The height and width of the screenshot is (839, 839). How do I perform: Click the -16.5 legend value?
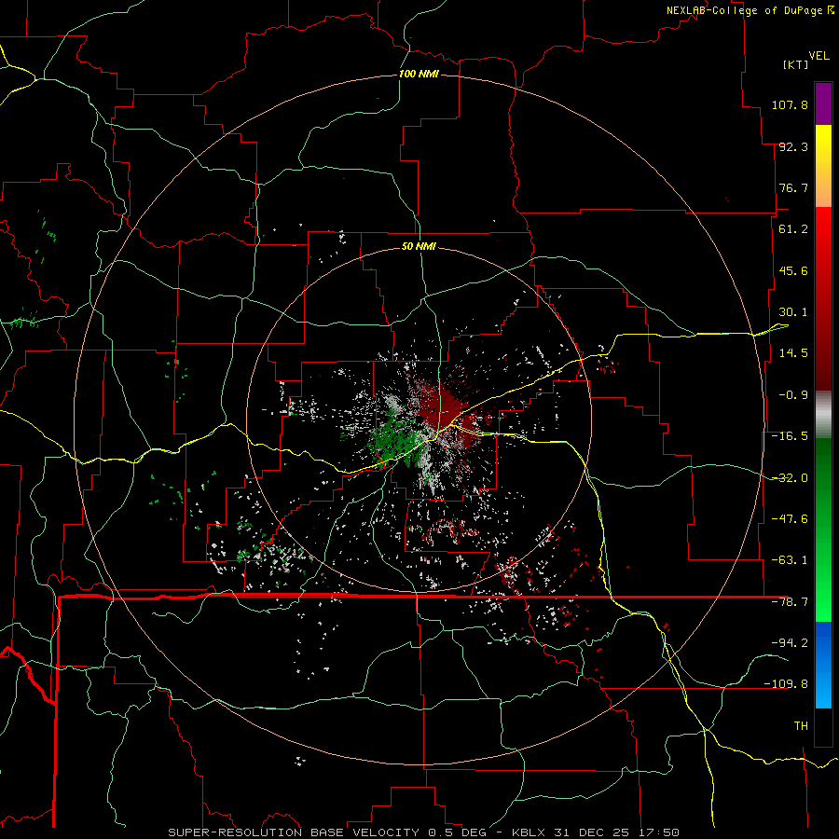[790, 436]
